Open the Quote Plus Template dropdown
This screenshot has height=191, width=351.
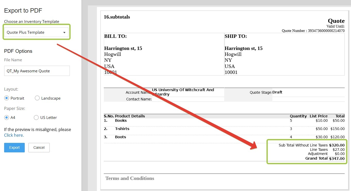point(36,32)
